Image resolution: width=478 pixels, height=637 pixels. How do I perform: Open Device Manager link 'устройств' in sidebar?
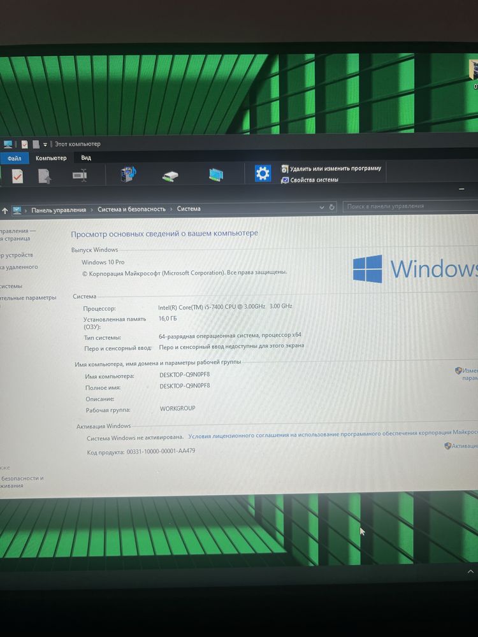(x=17, y=255)
